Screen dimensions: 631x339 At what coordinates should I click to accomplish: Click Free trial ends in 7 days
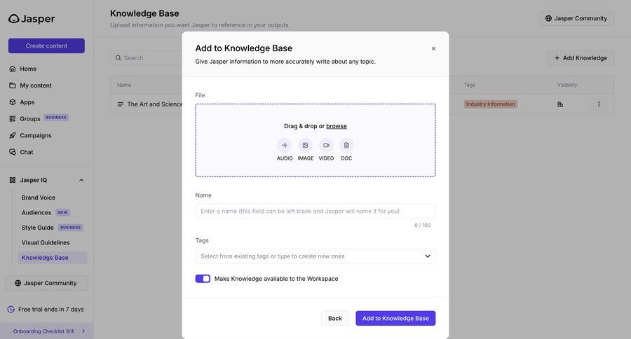(x=50, y=310)
